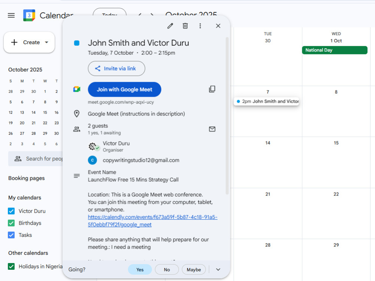Click the people search icon
The width and height of the screenshot is (375, 281).
pyautogui.click(x=18, y=158)
